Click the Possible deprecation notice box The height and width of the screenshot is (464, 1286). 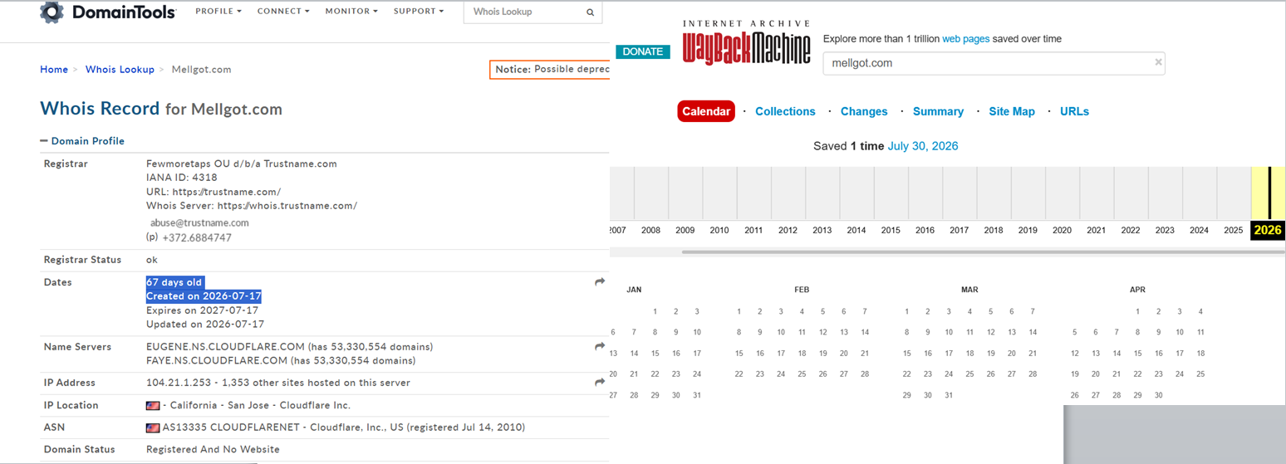coord(550,70)
